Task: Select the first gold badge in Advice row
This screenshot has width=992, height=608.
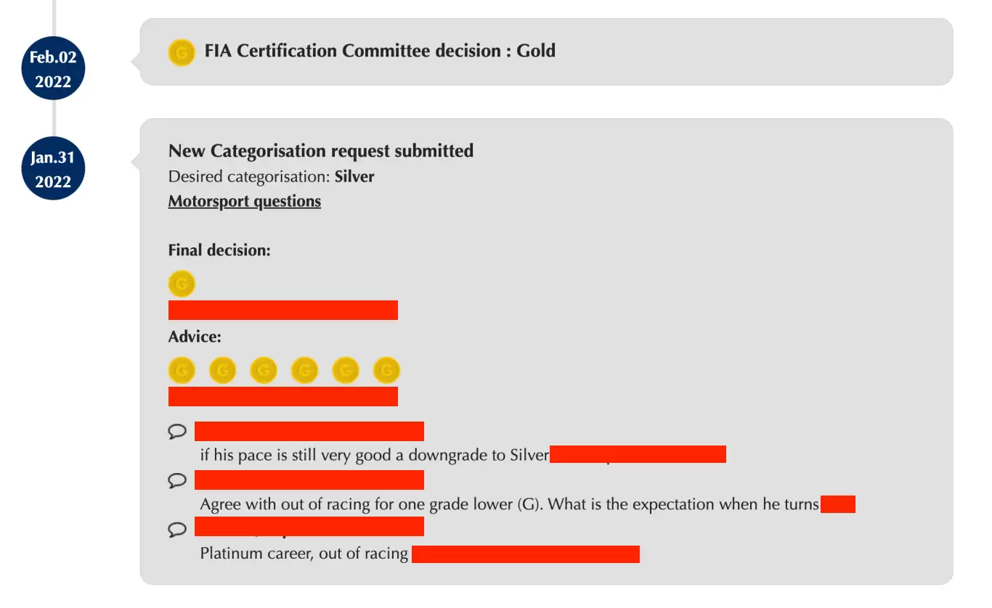Action: click(182, 370)
